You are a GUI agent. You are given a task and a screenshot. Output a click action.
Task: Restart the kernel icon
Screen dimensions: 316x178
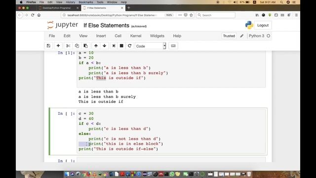[x=129, y=46]
